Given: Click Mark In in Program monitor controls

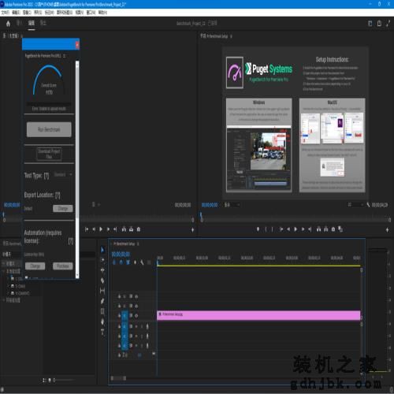Looking at the screenshot, I should (x=266, y=229).
